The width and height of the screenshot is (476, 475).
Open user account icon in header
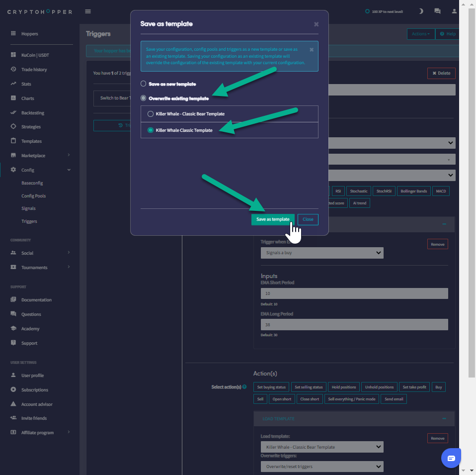[454, 11]
